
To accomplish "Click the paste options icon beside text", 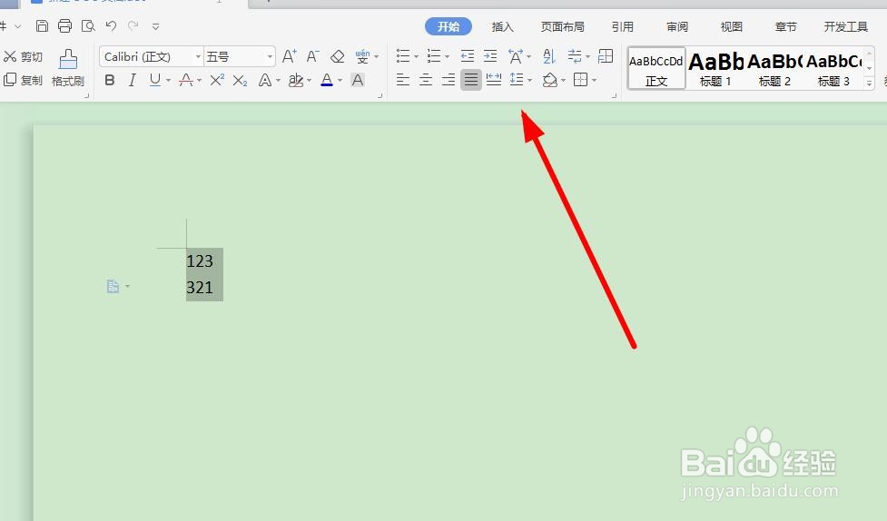I will [113, 287].
